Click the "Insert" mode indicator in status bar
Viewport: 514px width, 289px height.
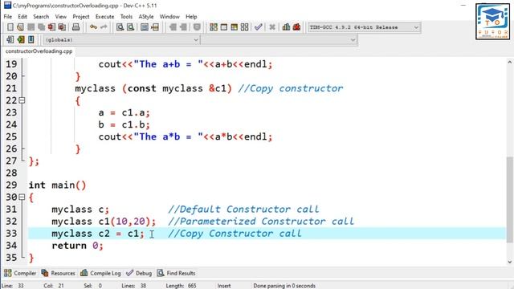(224, 286)
